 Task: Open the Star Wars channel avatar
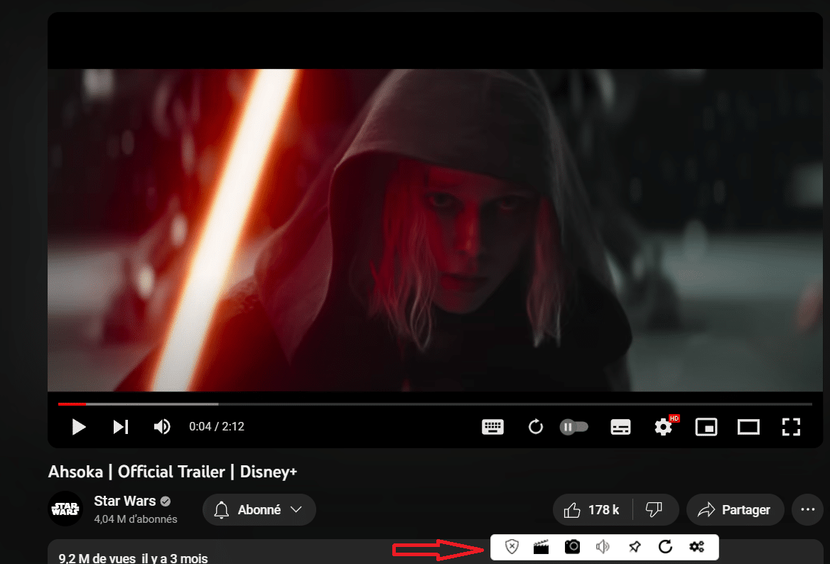pos(65,509)
